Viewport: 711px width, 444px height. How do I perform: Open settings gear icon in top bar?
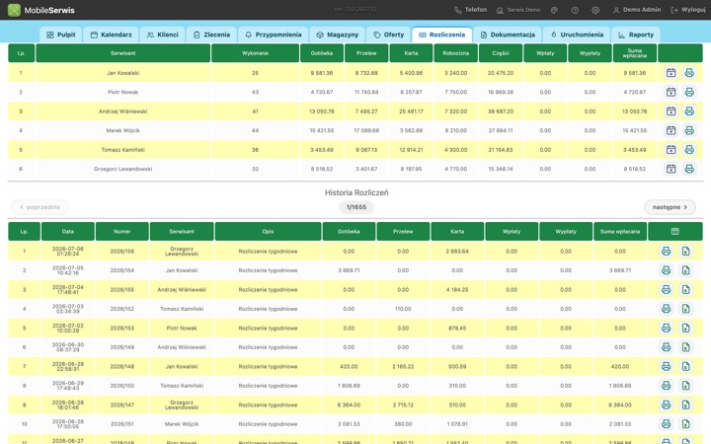595,10
